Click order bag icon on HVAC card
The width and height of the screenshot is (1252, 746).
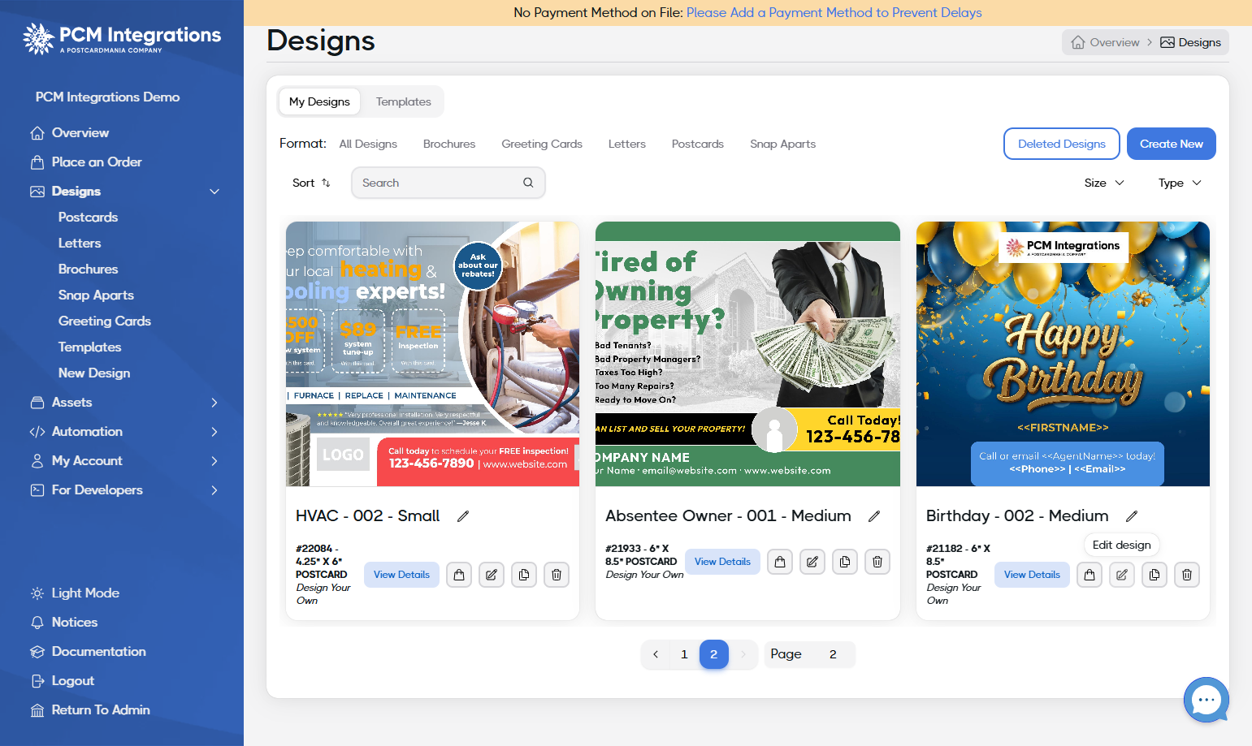pyautogui.click(x=459, y=575)
